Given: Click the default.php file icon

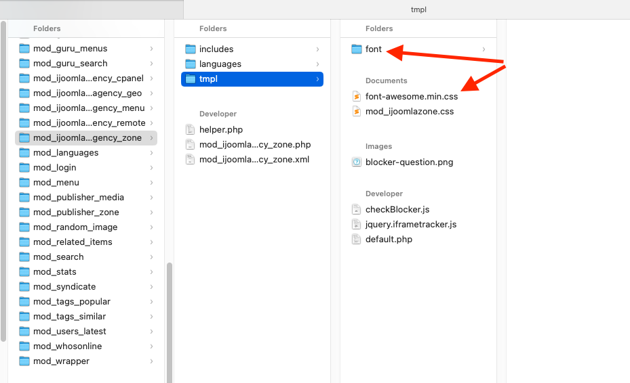Looking at the screenshot, I should [x=357, y=240].
